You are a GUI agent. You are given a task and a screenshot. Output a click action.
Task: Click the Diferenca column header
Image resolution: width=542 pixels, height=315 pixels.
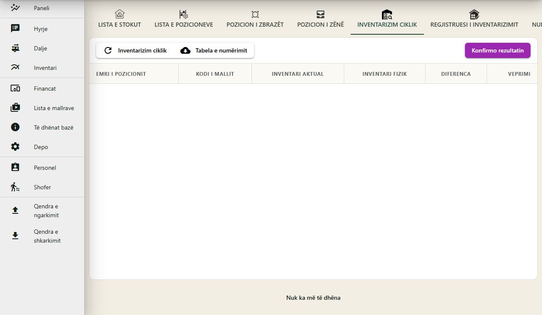(456, 74)
